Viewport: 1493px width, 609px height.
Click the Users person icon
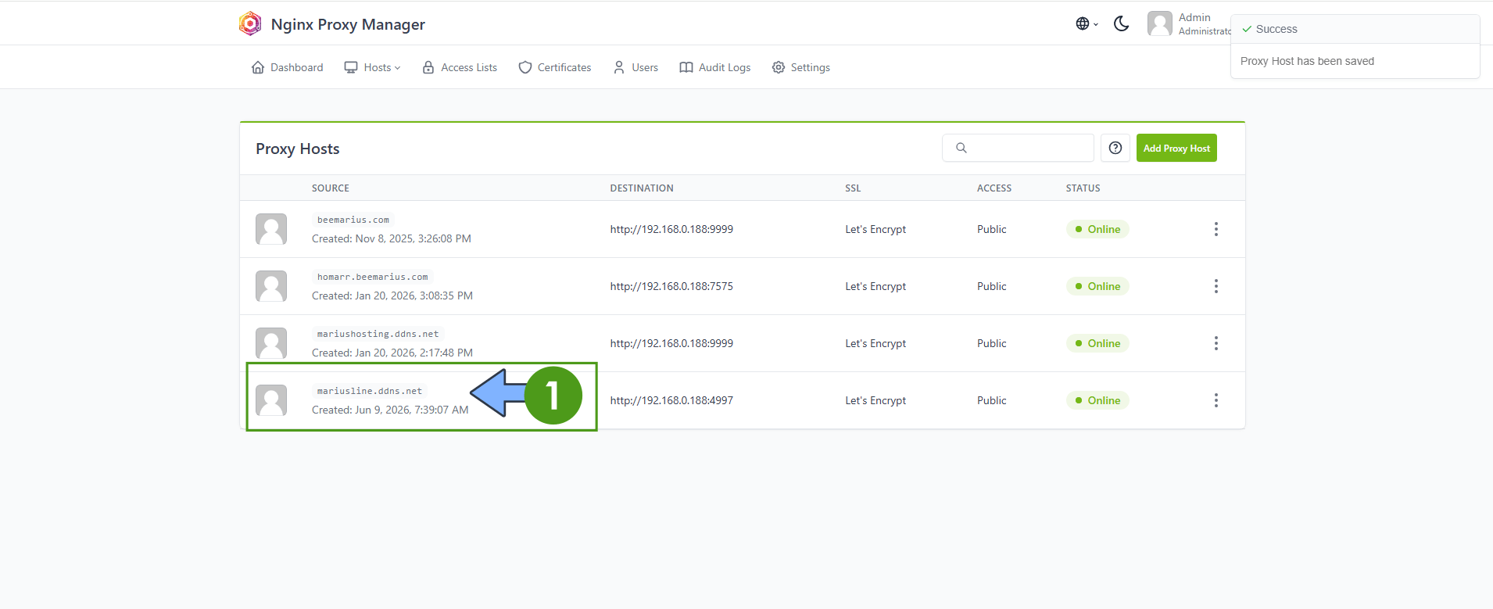[x=619, y=67]
